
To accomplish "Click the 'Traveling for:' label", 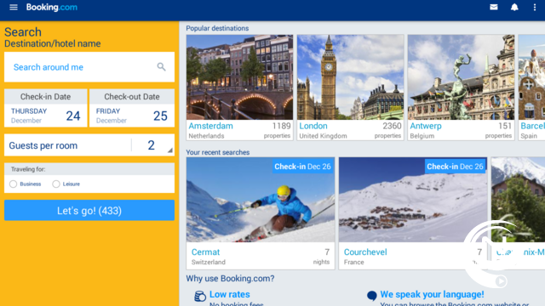I will pos(28,169).
